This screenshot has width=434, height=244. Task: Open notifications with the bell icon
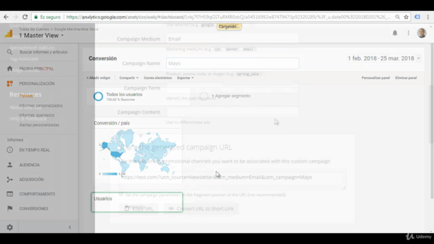click(x=395, y=33)
